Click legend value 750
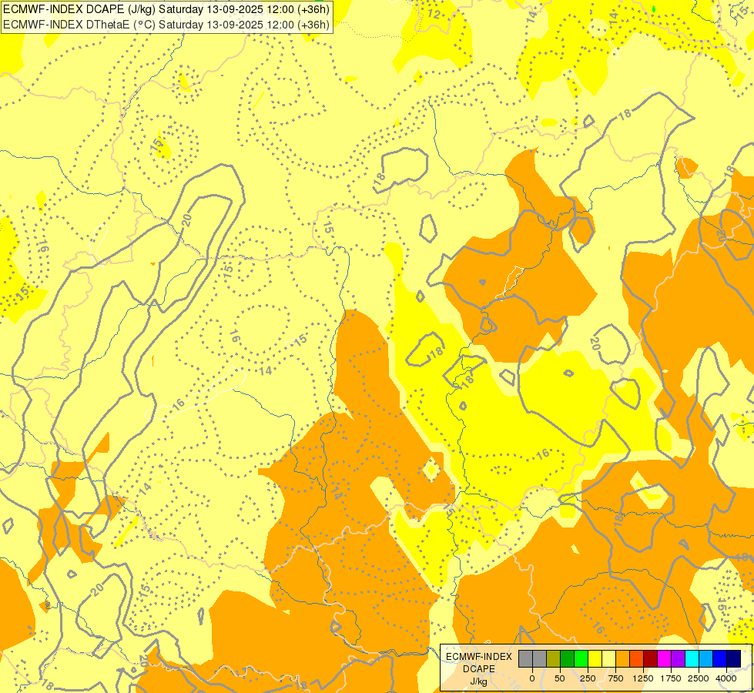 [615, 678]
